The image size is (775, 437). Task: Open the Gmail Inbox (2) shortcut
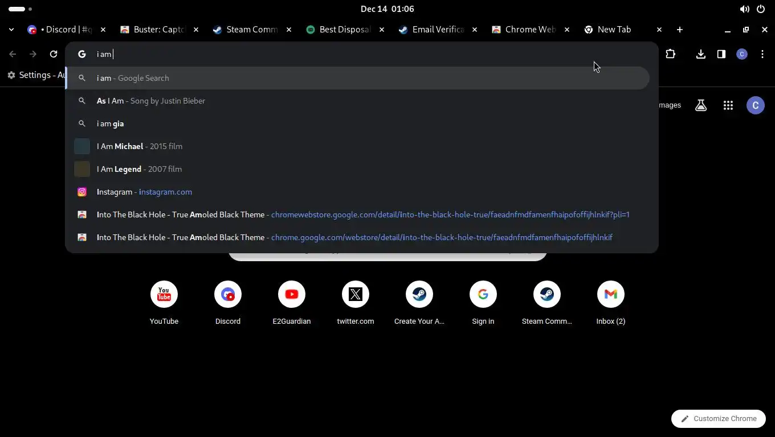[x=611, y=303]
